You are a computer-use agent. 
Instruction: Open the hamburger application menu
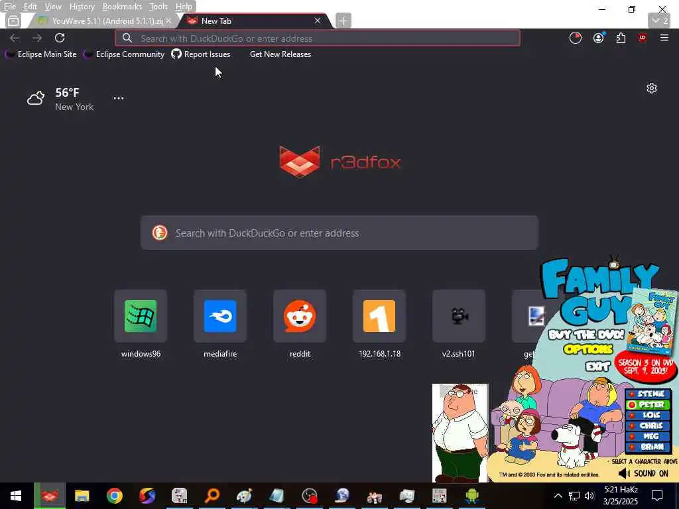664,38
